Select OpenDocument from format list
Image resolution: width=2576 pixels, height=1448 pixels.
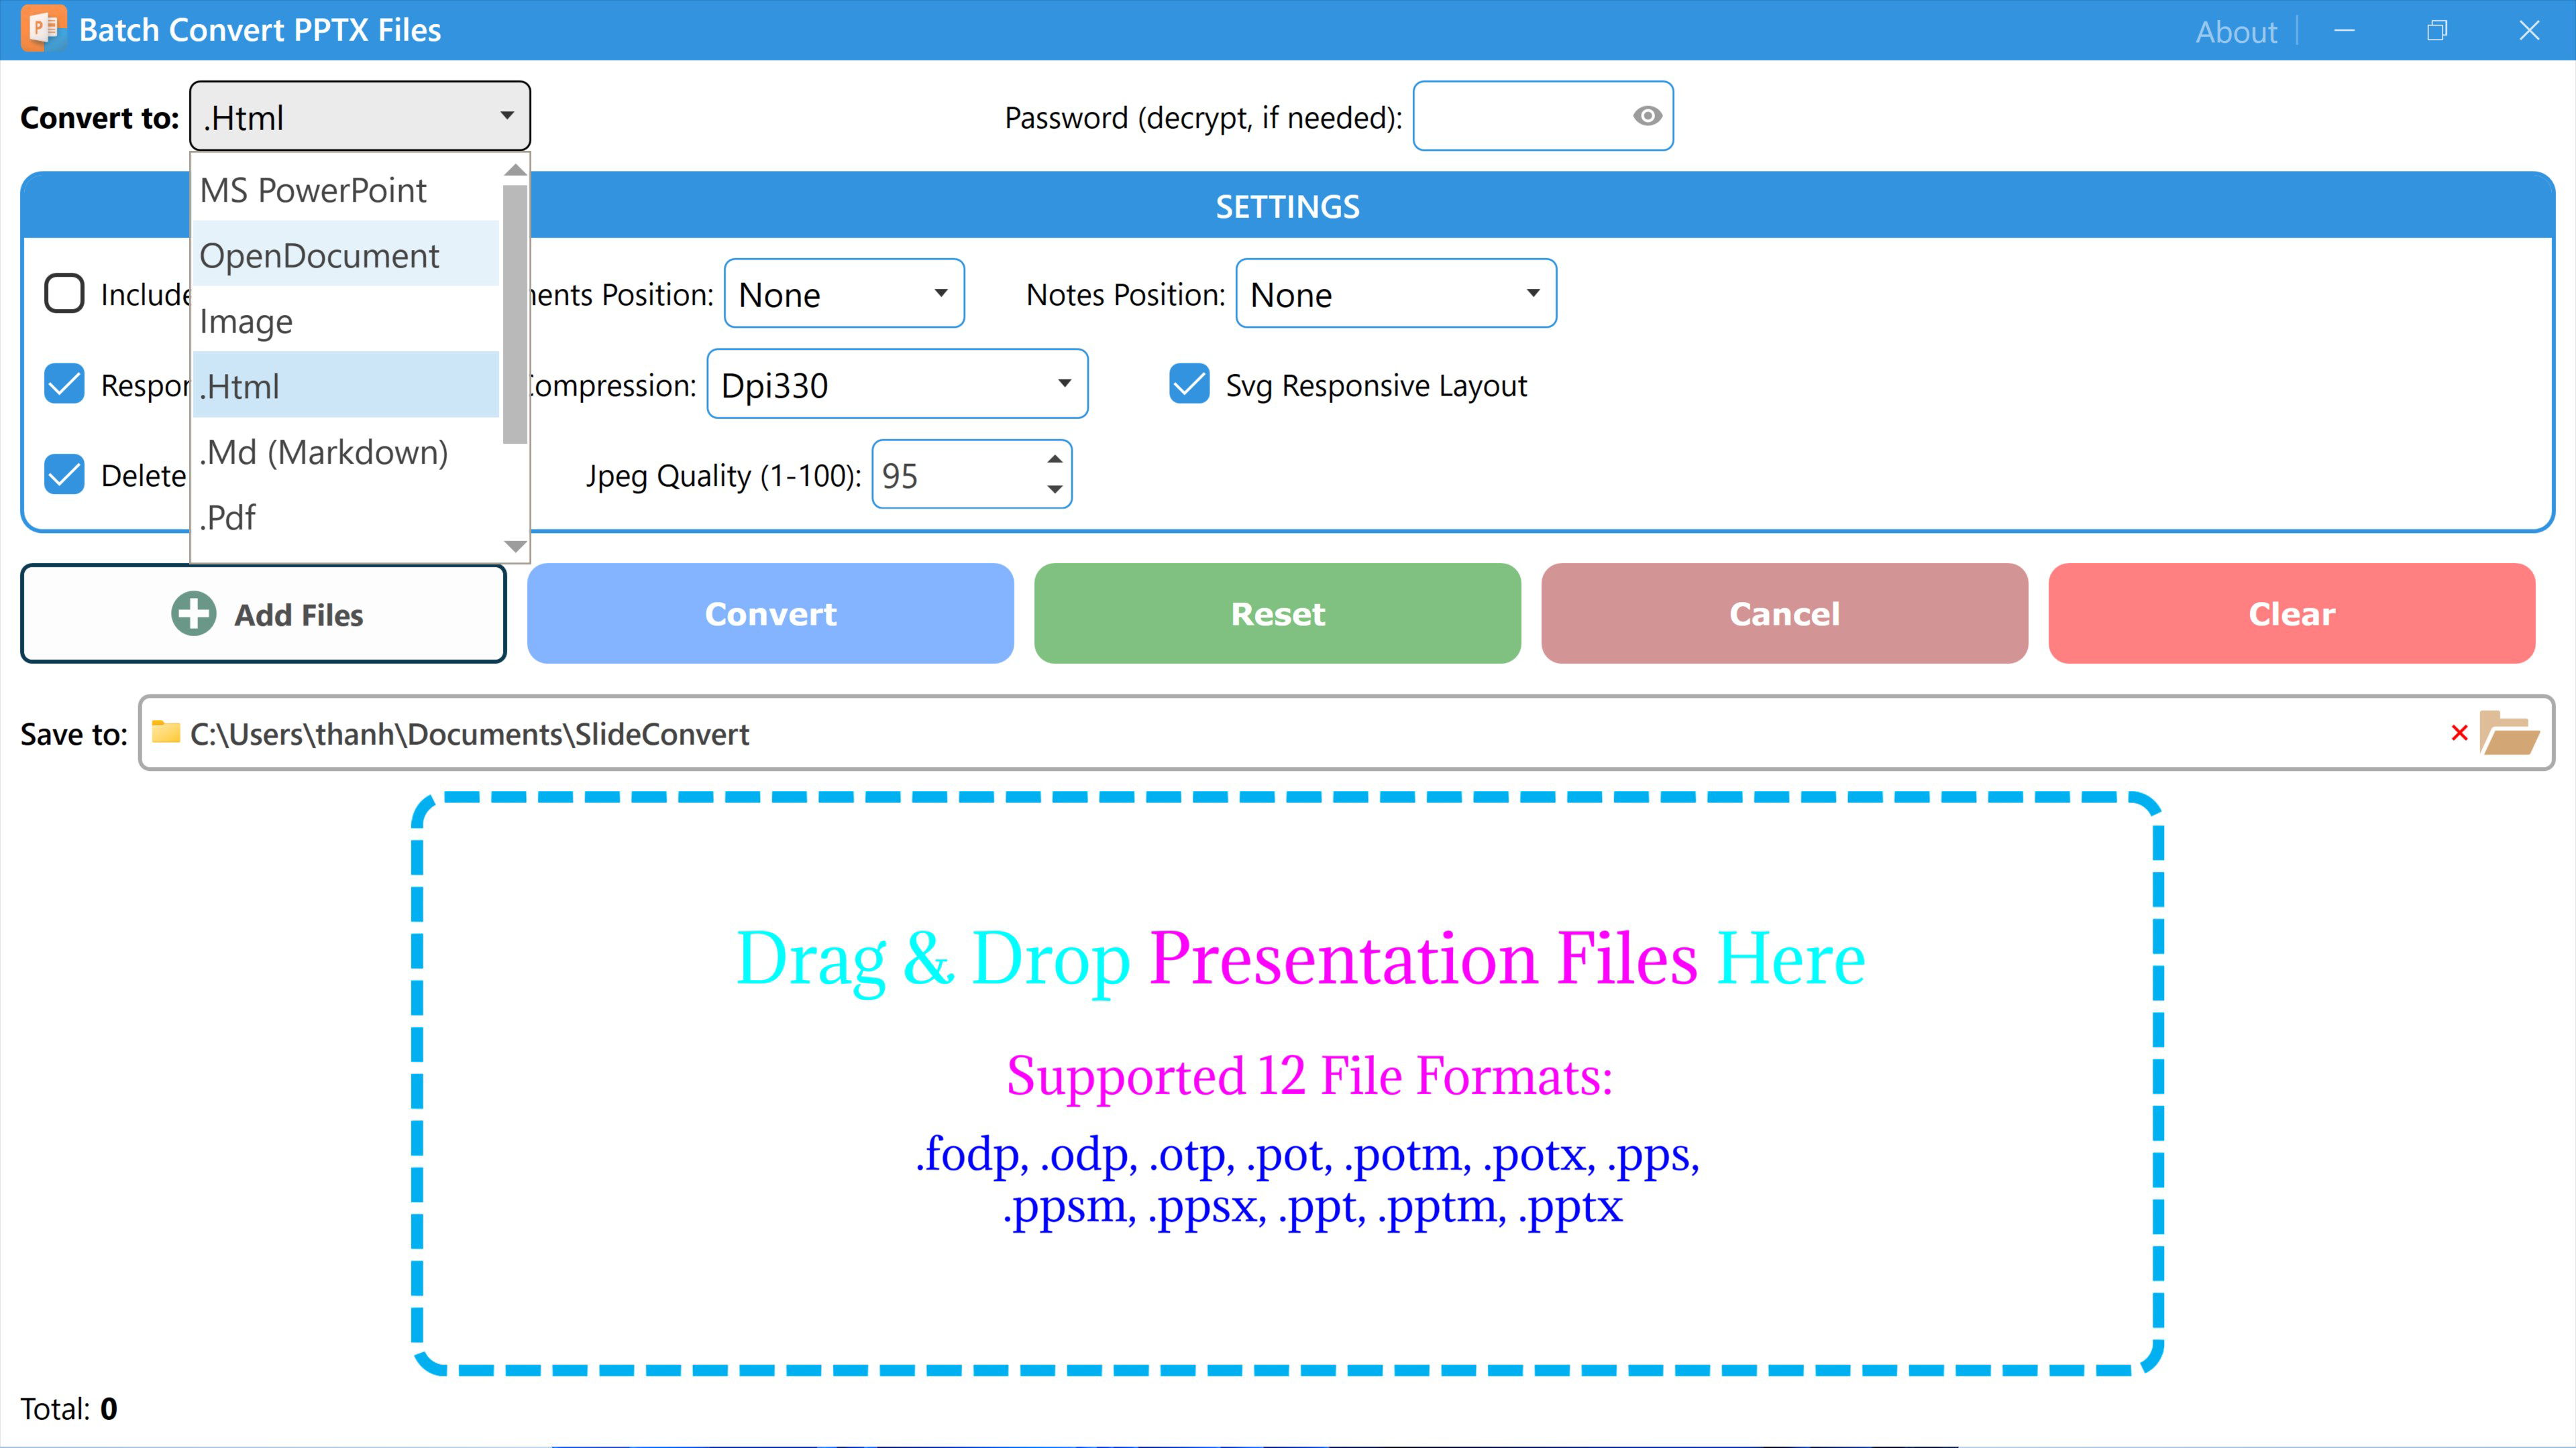[346, 255]
